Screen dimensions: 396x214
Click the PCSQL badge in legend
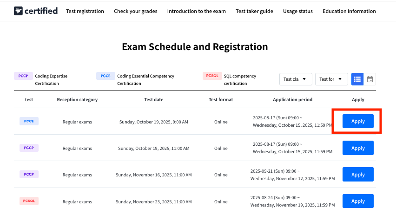click(212, 76)
